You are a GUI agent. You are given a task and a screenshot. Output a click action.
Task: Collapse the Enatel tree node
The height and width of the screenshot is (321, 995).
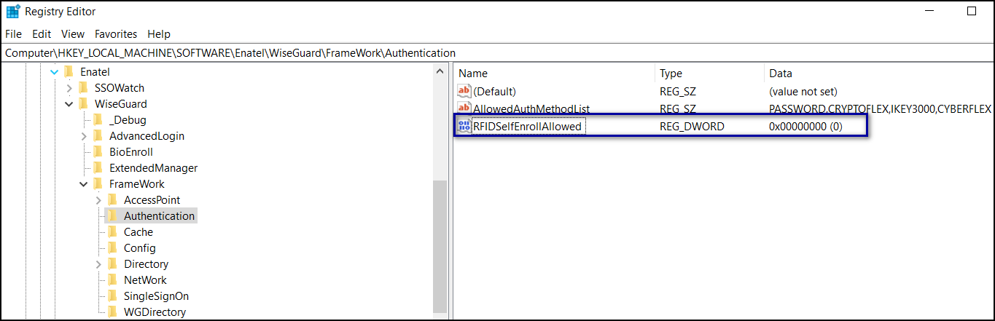(x=54, y=72)
